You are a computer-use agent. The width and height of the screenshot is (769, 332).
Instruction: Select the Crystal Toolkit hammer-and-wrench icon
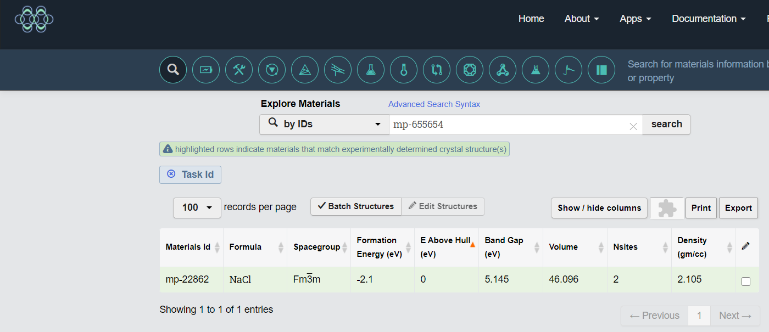[x=239, y=70]
